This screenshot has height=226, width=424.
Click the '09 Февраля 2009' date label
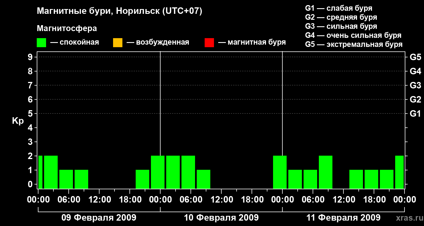click(99, 218)
